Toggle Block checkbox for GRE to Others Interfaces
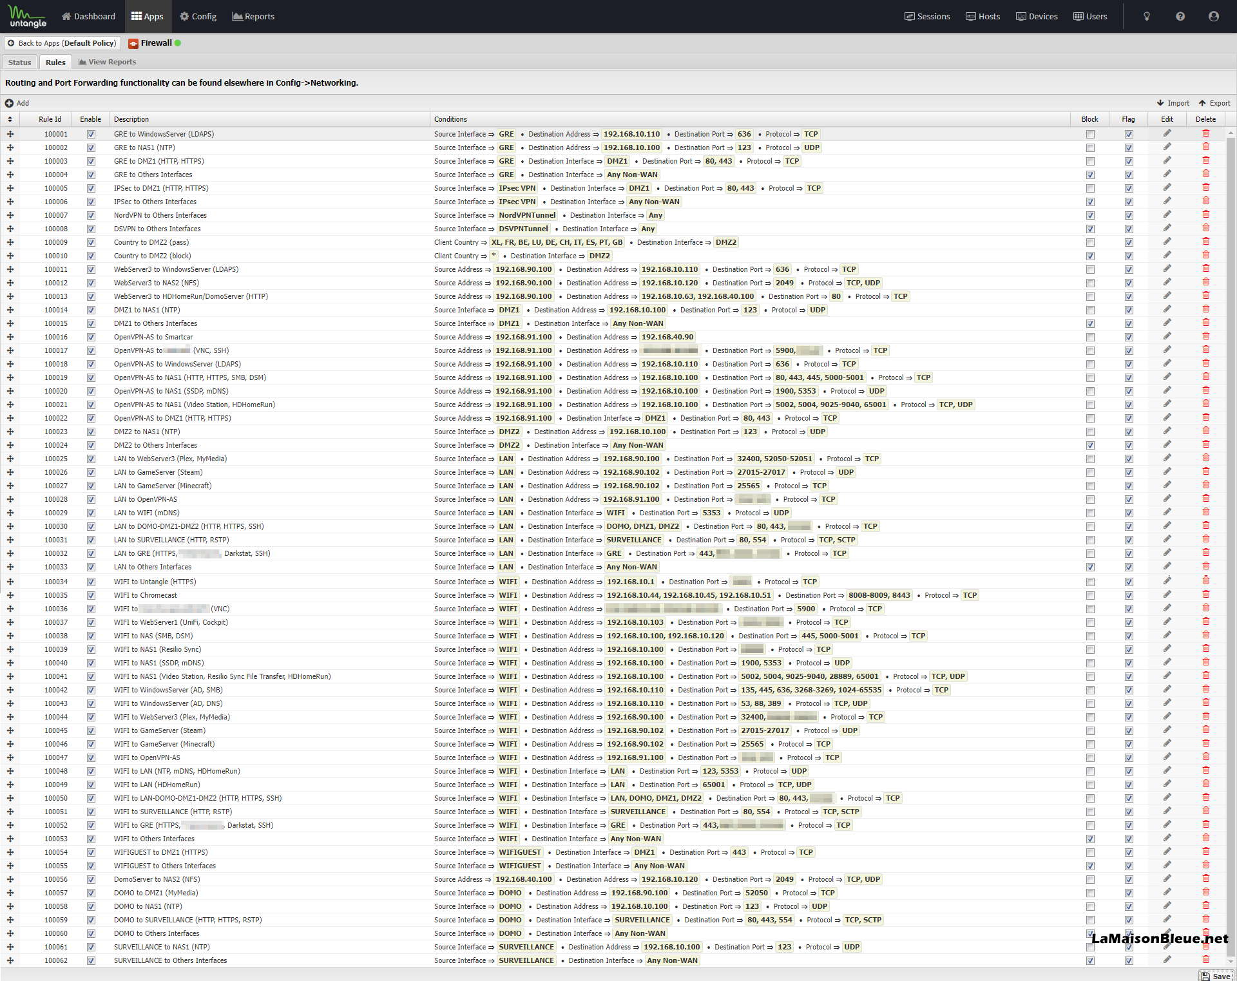The height and width of the screenshot is (981, 1237). tap(1089, 175)
